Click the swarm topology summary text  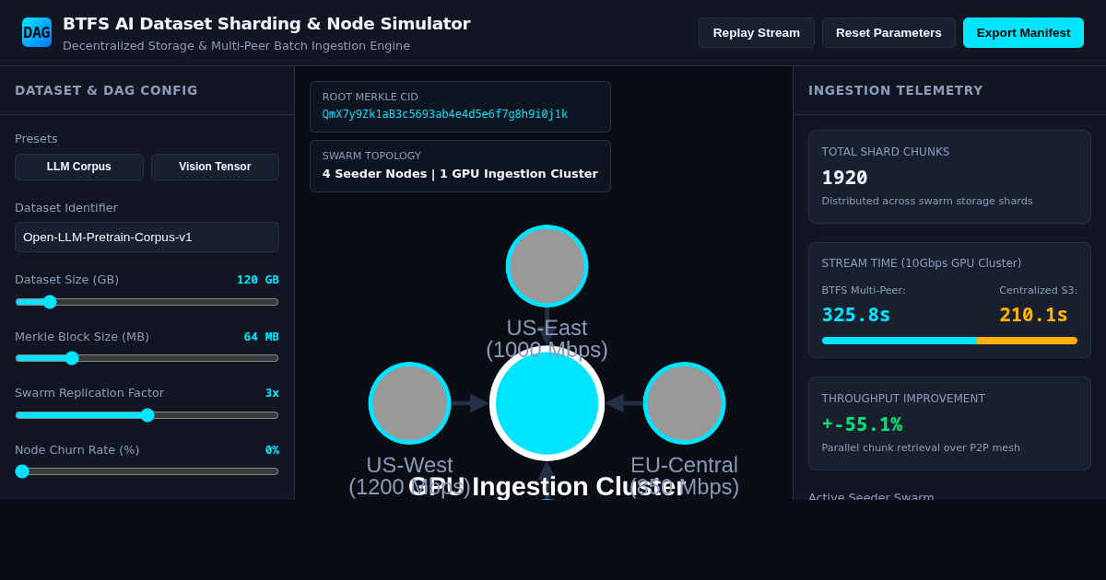460,173
